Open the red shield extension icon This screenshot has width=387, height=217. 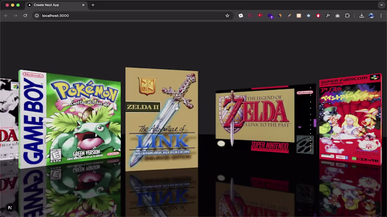click(x=318, y=15)
